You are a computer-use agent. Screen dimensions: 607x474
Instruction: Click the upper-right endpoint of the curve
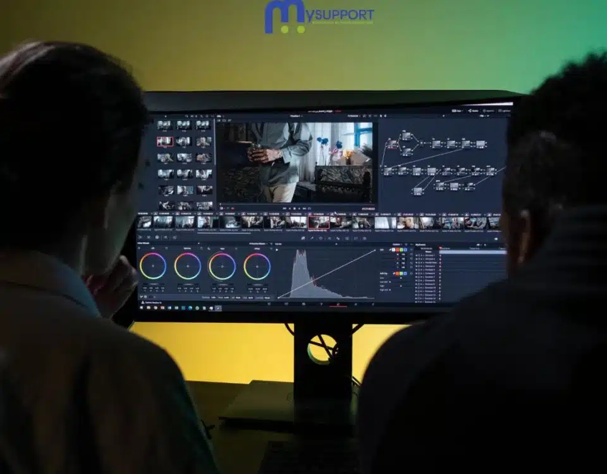(x=375, y=249)
